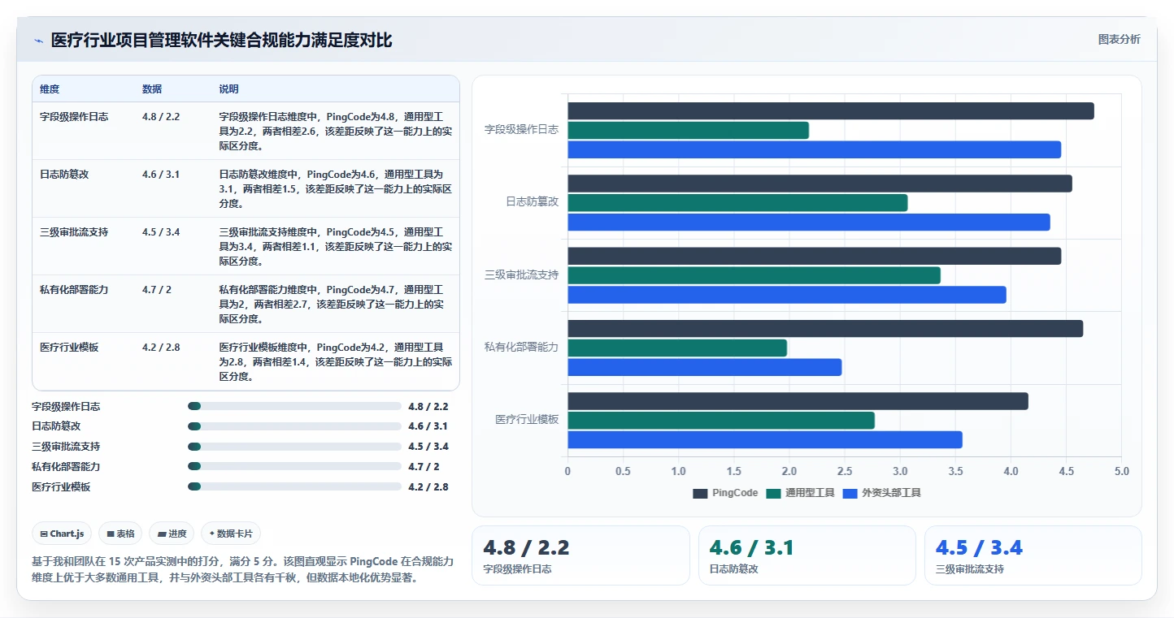
Task: Click the chart icon beside the title
Action: [x=38, y=41]
